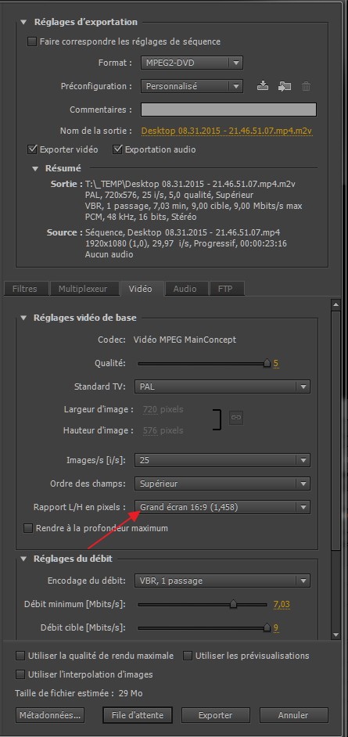The image size is (348, 737).
Task: Click the save preset icon
Action: pyautogui.click(x=263, y=86)
